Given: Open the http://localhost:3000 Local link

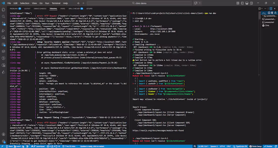Looking at the screenshot, I should 161,29.
